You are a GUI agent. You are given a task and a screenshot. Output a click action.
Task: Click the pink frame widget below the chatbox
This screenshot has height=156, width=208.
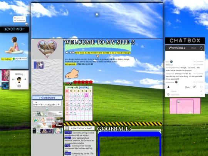click(x=185, y=106)
